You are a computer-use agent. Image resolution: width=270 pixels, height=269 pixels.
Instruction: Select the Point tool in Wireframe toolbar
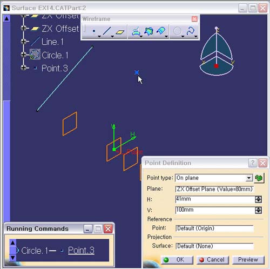click(x=93, y=31)
